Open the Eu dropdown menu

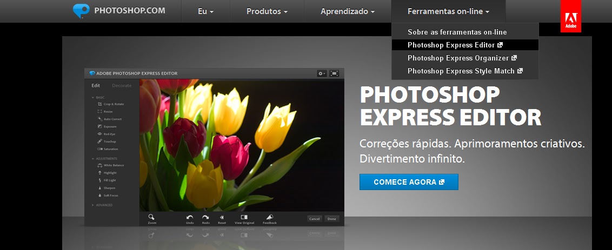click(205, 11)
